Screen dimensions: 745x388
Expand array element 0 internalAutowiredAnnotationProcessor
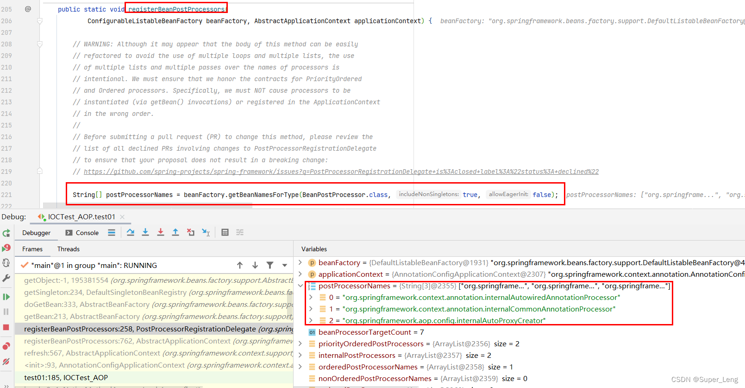click(x=311, y=297)
